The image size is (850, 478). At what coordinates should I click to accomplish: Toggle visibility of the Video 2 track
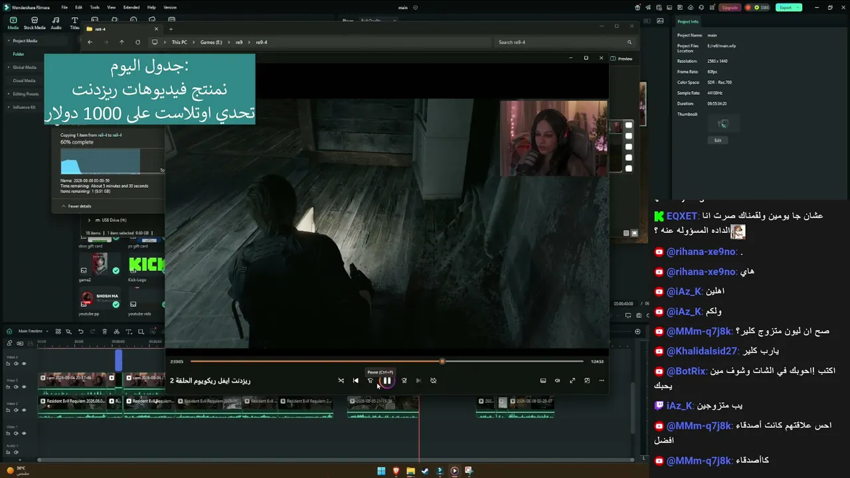(x=25, y=410)
